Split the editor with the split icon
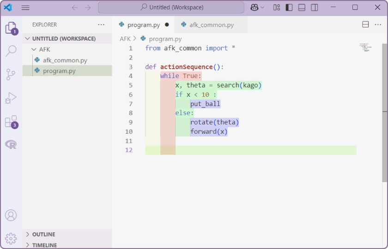 pos(365,24)
